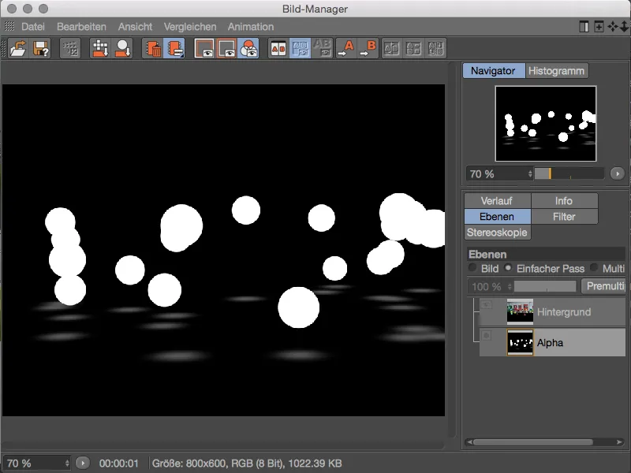Click the Premultiplied button
631x473 pixels.
coord(603,286)
